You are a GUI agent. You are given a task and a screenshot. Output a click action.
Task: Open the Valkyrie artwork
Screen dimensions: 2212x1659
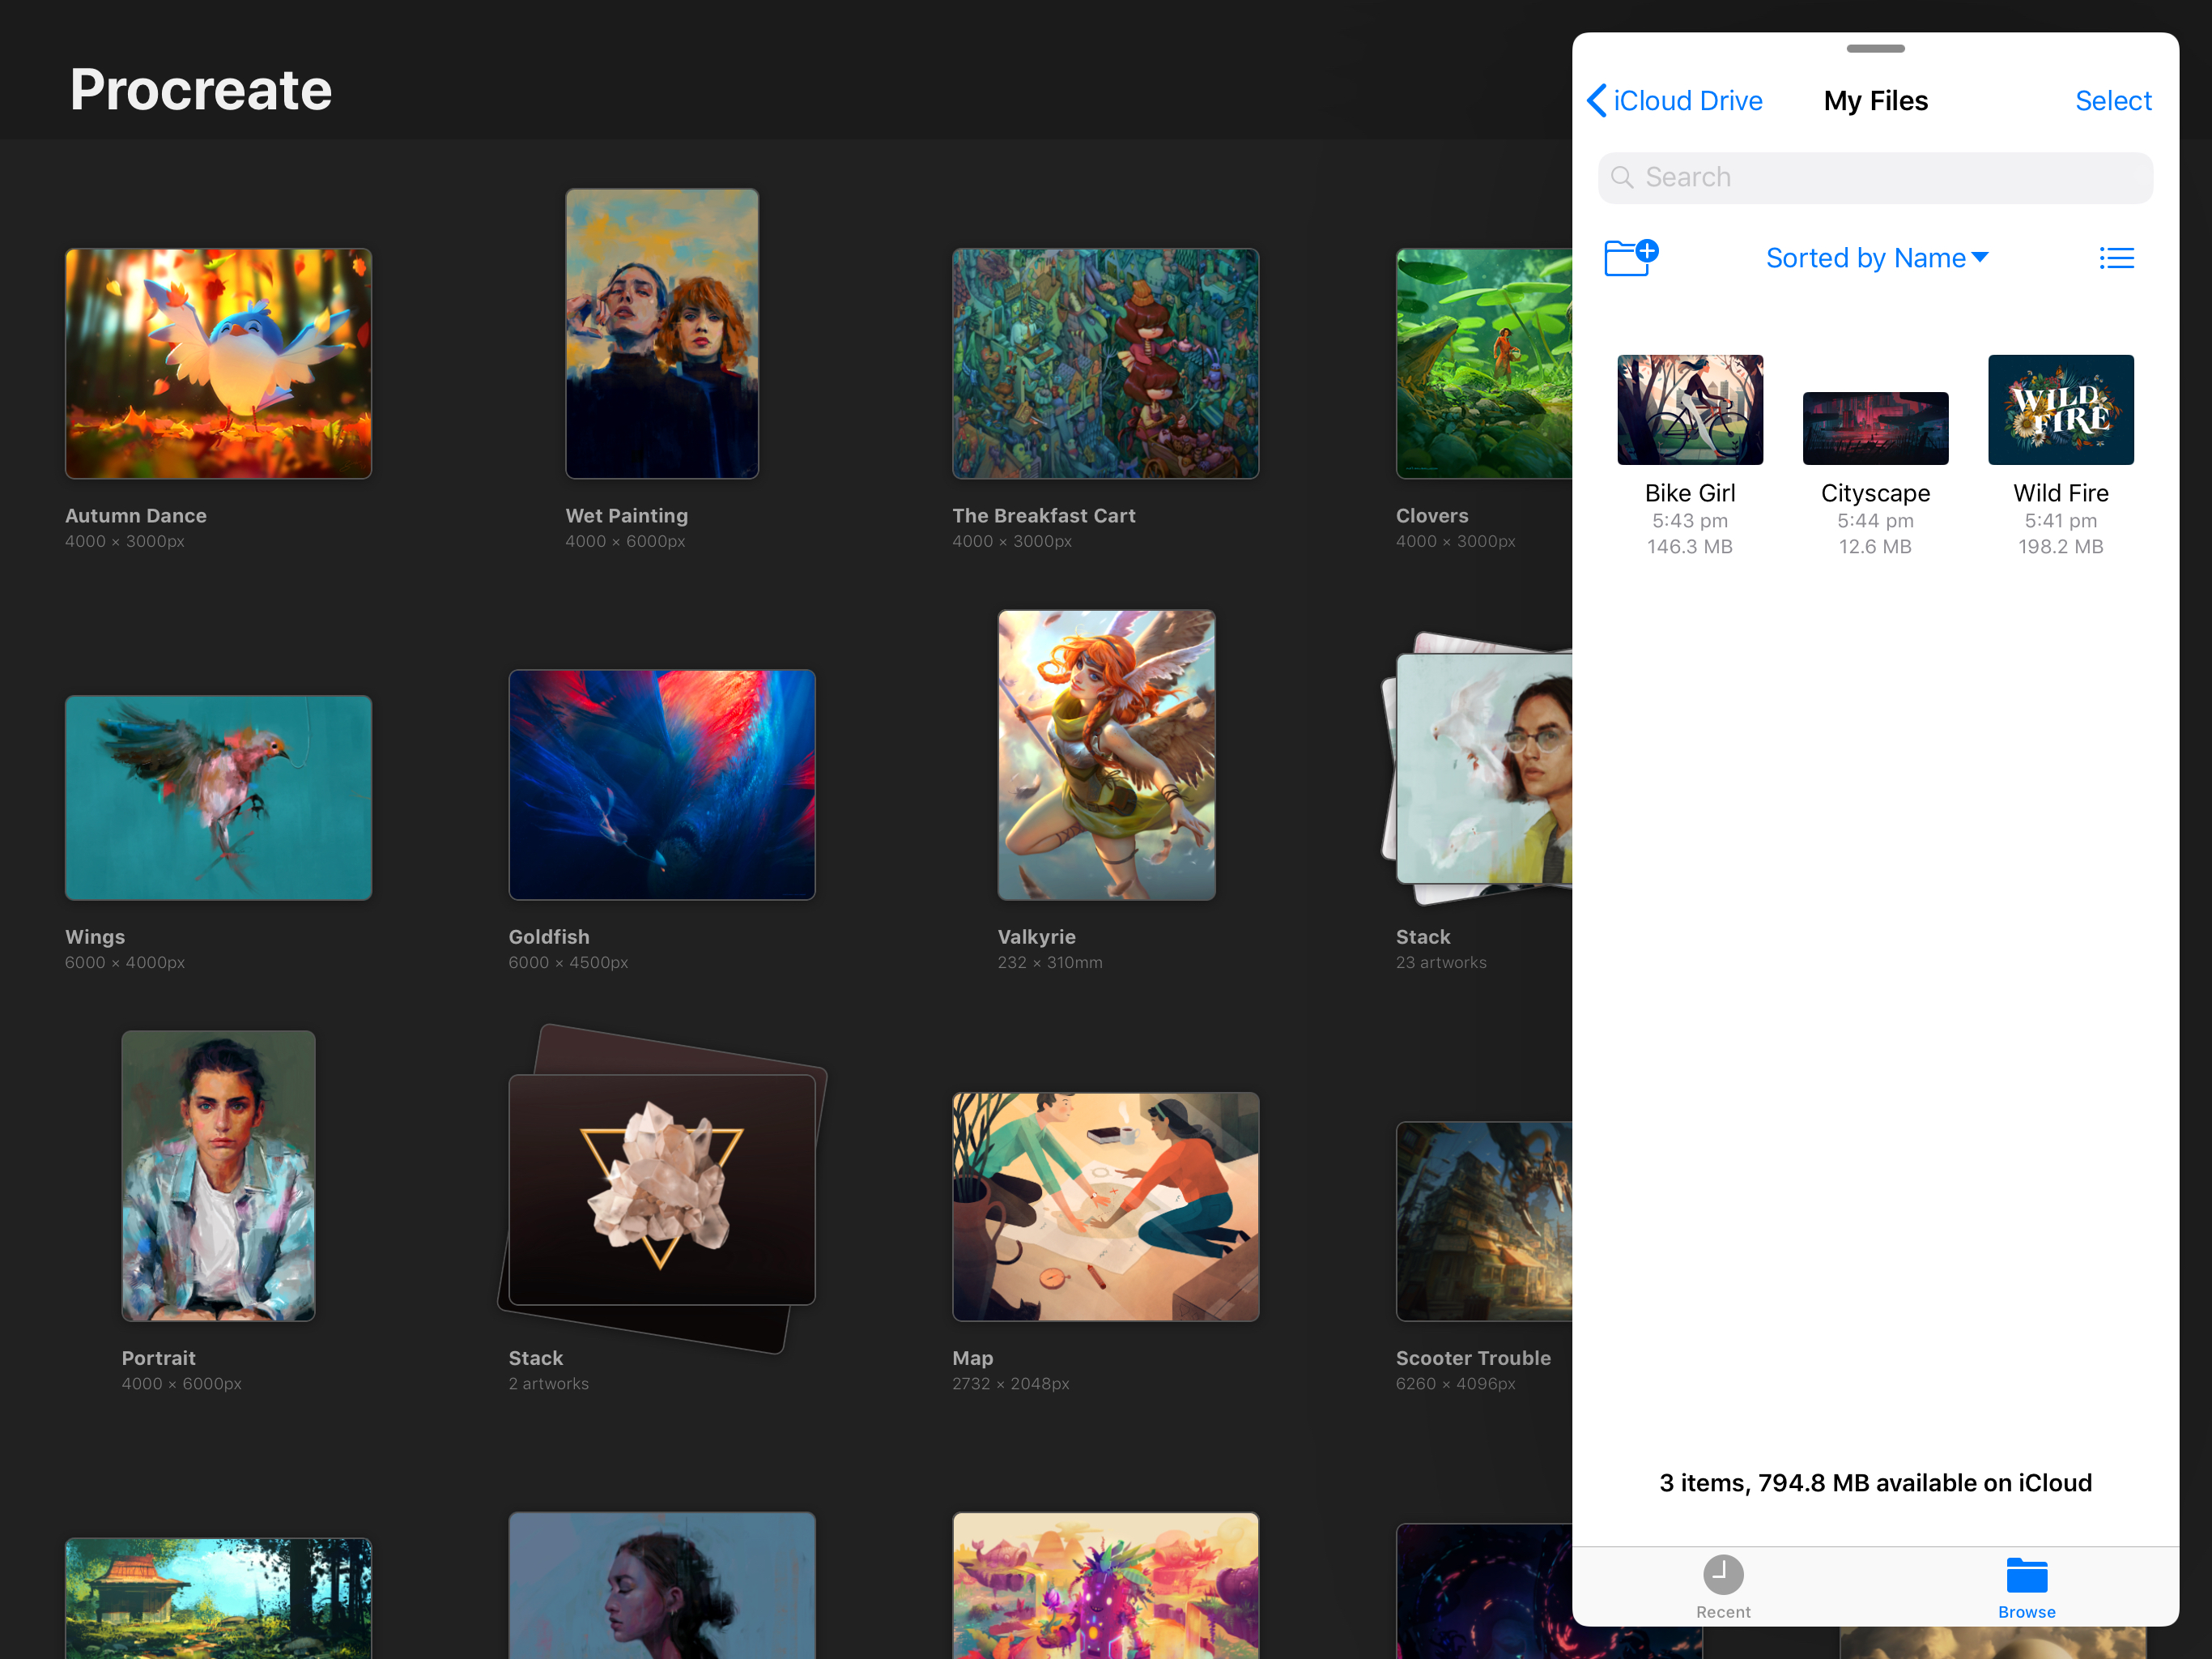[1106, 754]
